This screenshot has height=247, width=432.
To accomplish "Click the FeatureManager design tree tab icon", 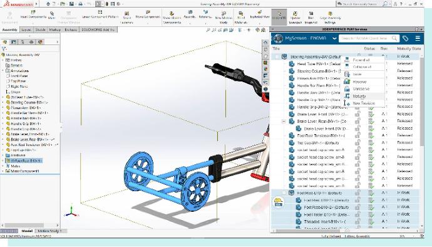I will coord(4,42).
